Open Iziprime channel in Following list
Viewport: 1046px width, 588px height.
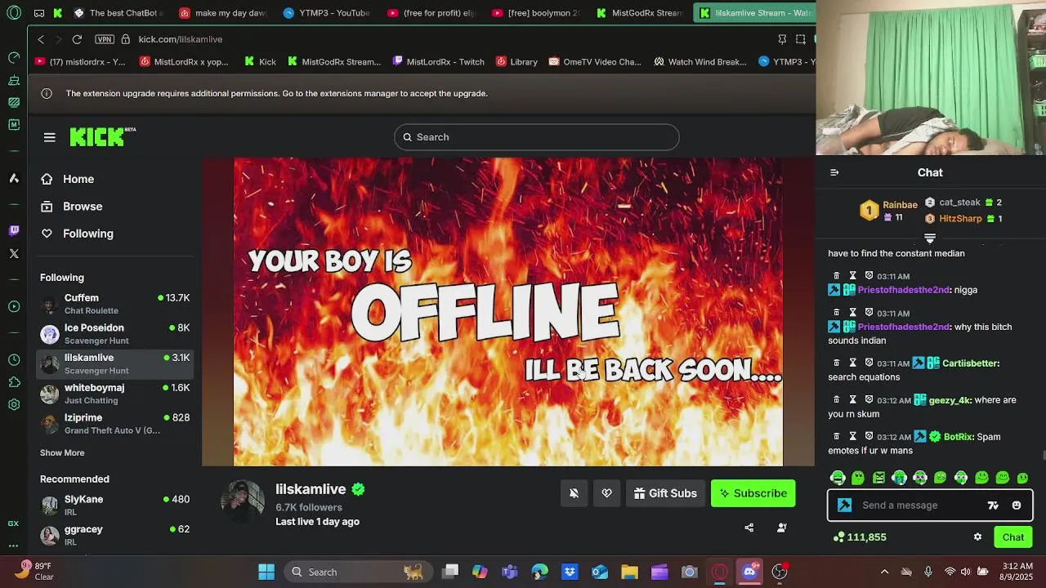coord(115,424)
